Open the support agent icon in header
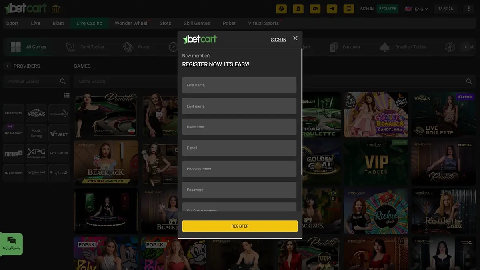The image size is (480, 270). [298, 8]
